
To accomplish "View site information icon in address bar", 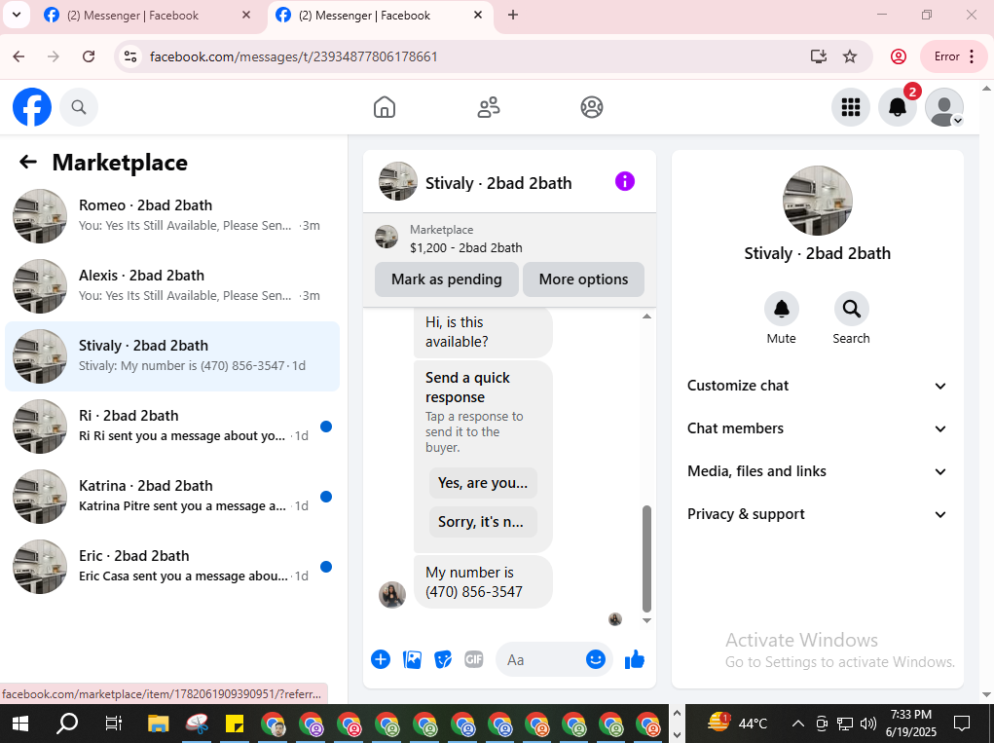I will click(x=130, y=56).
